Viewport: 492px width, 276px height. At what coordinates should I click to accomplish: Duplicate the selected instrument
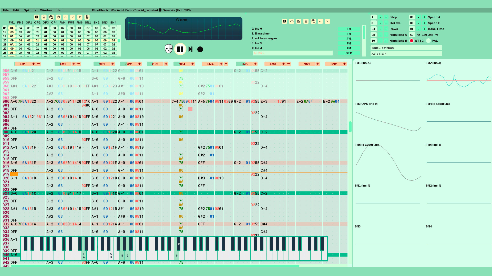[x=313, y=21]
